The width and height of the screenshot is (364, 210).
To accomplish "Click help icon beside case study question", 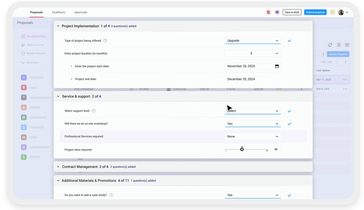I will 111,195.
